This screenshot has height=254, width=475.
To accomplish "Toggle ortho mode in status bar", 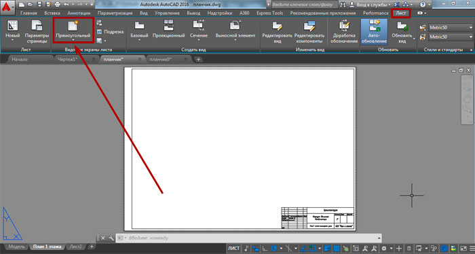I will click(265, 249).
